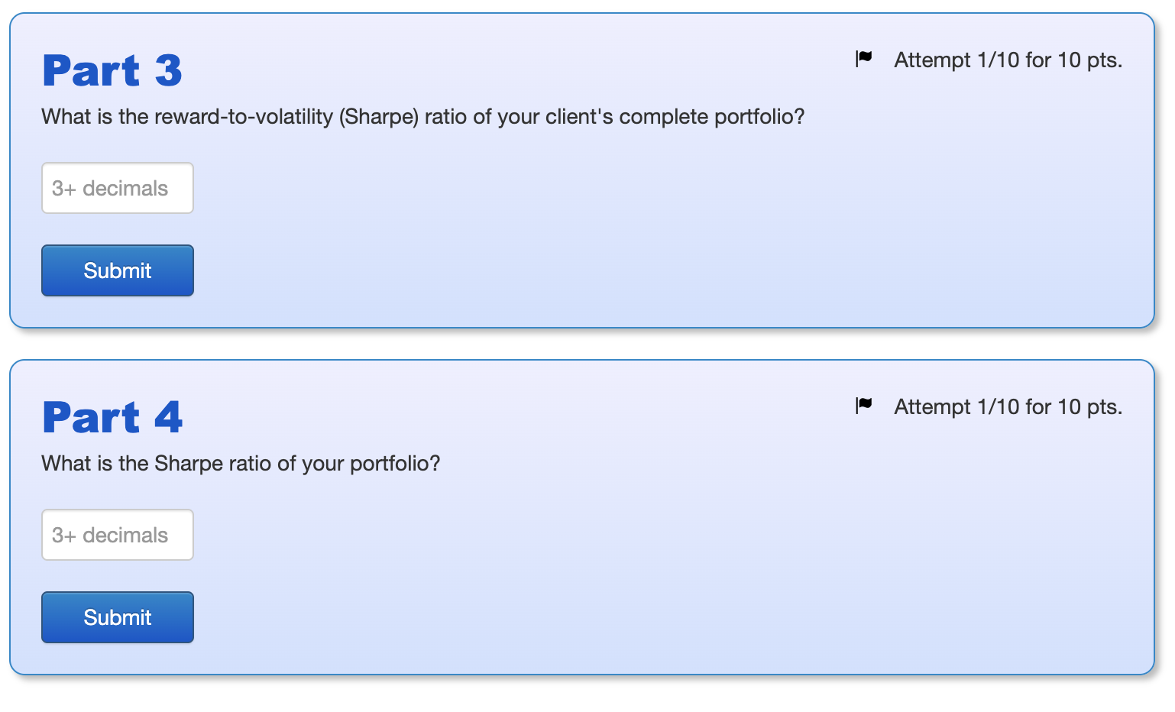1175x712 pixels.
Task: Click the Attempt 1/10 text in Part 4
Action: pos(1008,406)
